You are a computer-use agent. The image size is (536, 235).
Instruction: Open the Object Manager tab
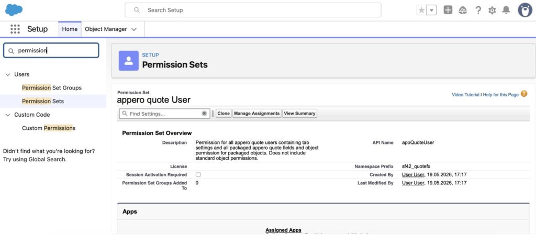coord(106,29)
